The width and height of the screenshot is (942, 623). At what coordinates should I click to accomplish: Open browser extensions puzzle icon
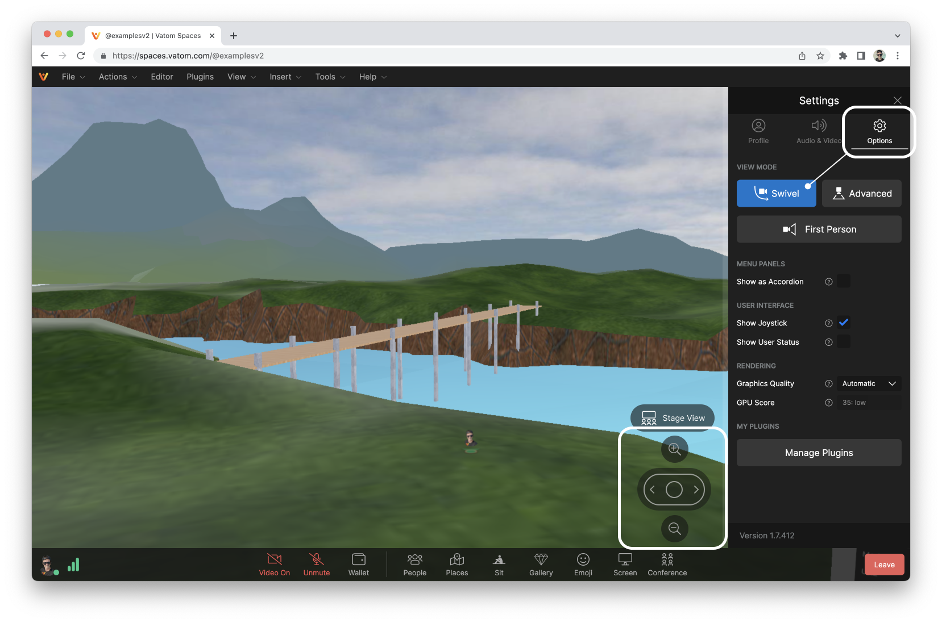click(x=843, y=56)
